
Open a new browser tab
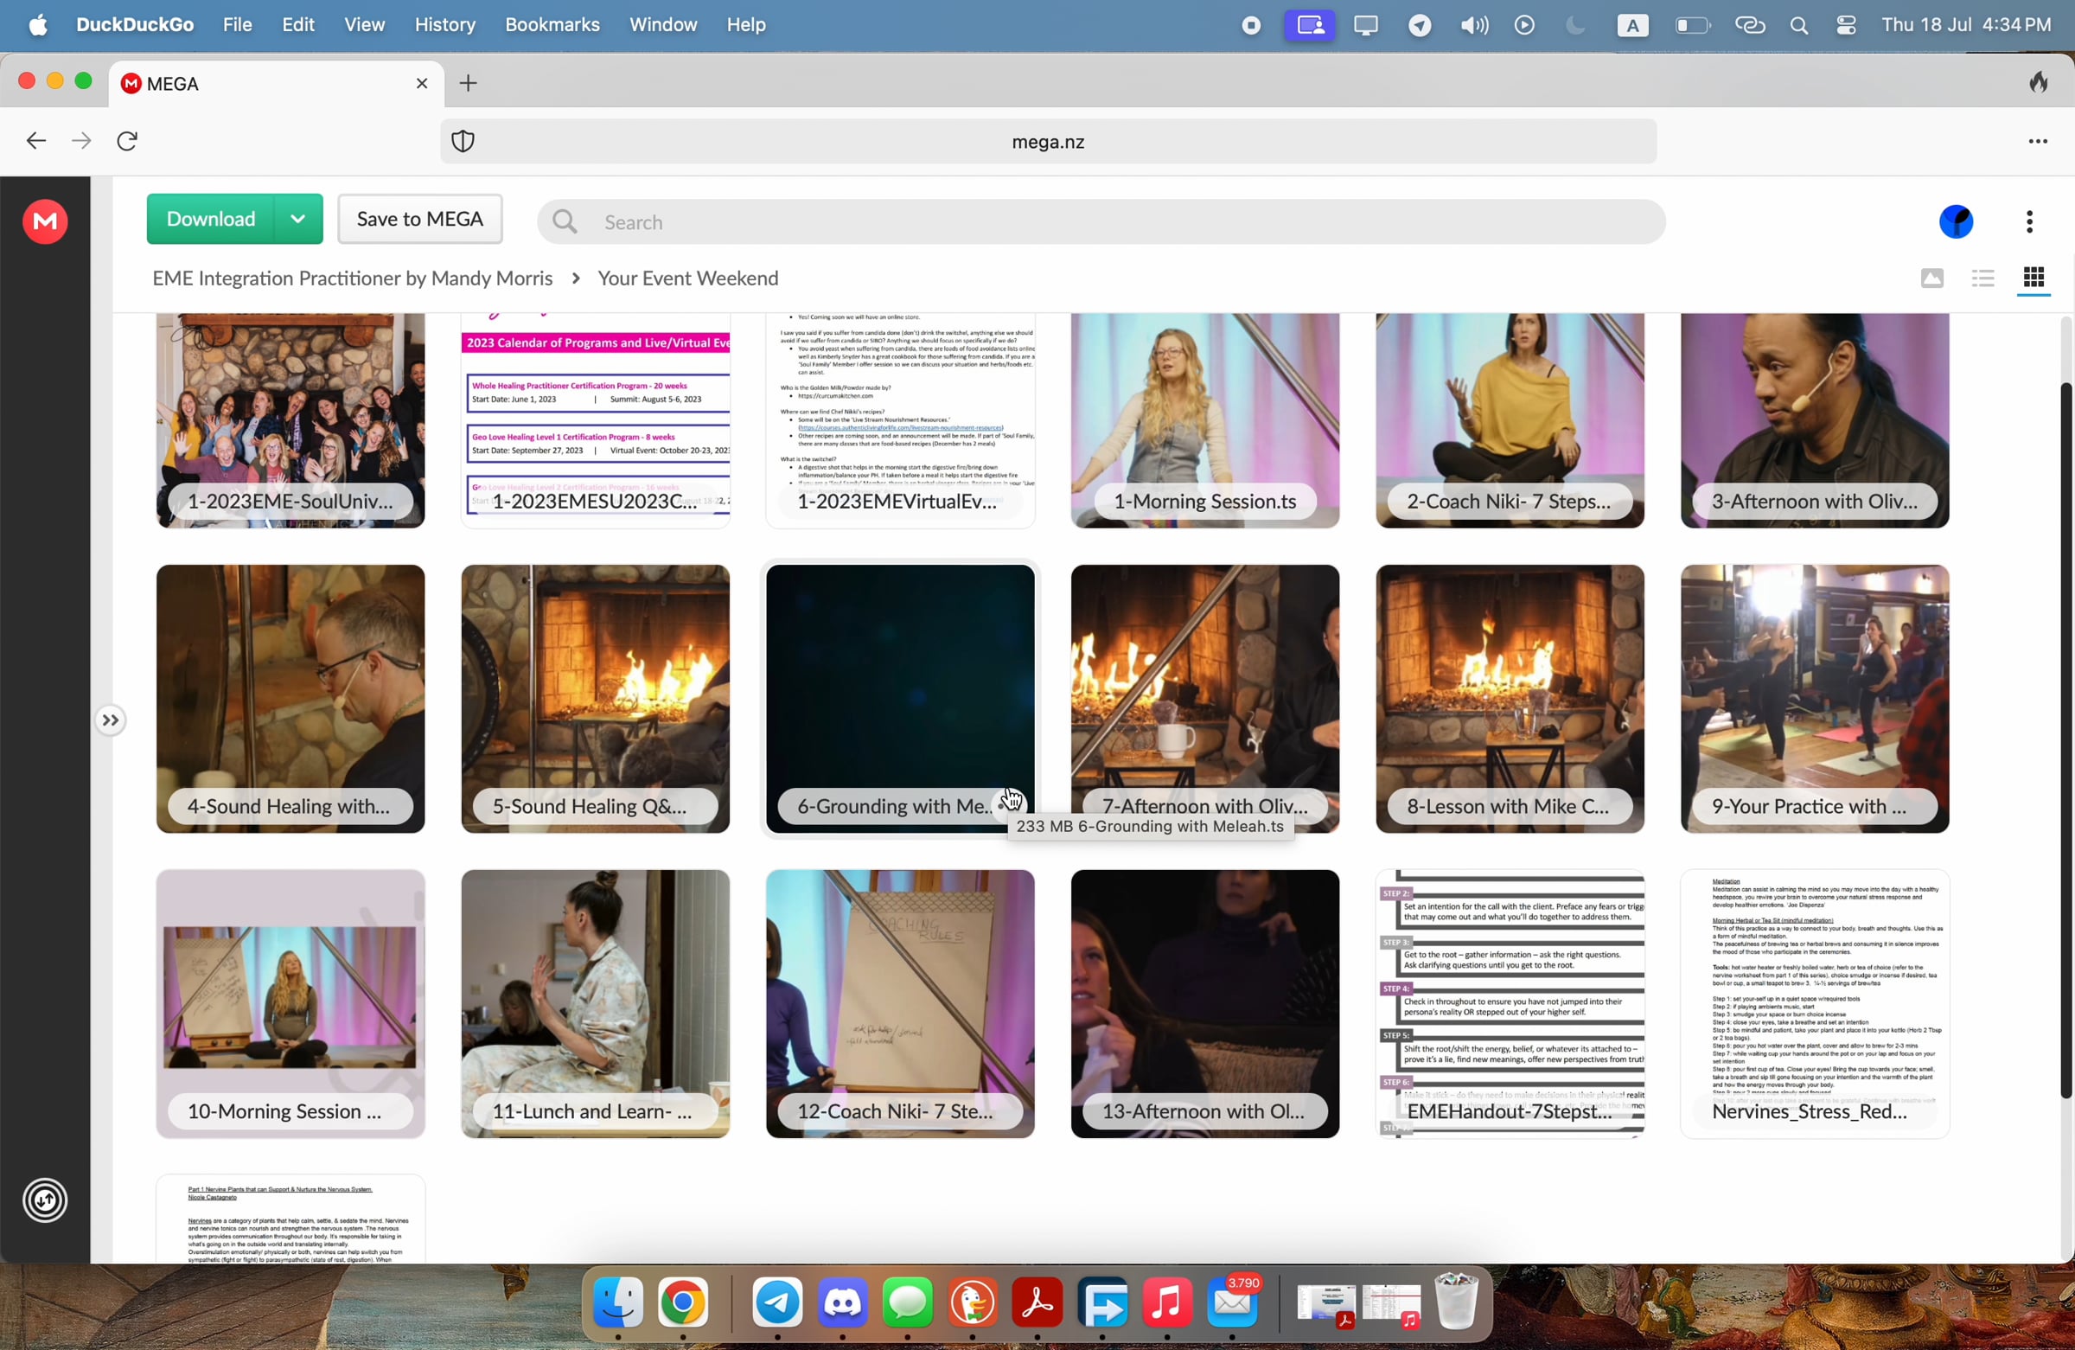pos(469,84)
